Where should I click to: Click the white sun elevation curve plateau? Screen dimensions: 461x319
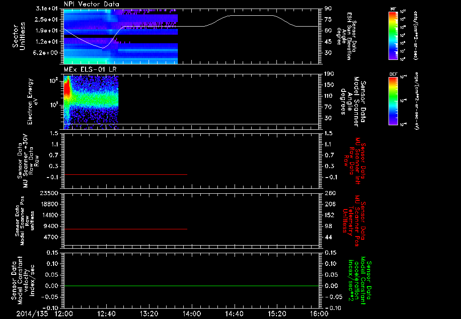tap(251, 15)
